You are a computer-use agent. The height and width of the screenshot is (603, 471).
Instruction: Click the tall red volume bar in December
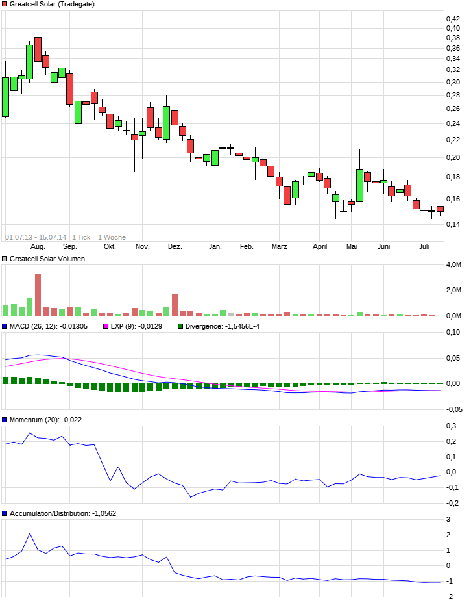click(x=175, y=305)
